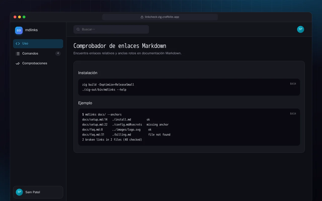Click the missing anchor status text

(x=158, y=125)
